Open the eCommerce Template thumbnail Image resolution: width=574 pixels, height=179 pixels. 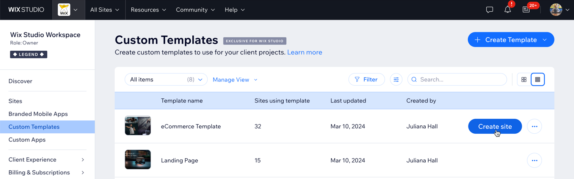tap(138, 125)
